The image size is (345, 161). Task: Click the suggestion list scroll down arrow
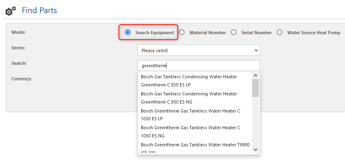click(x=255, y=150)
